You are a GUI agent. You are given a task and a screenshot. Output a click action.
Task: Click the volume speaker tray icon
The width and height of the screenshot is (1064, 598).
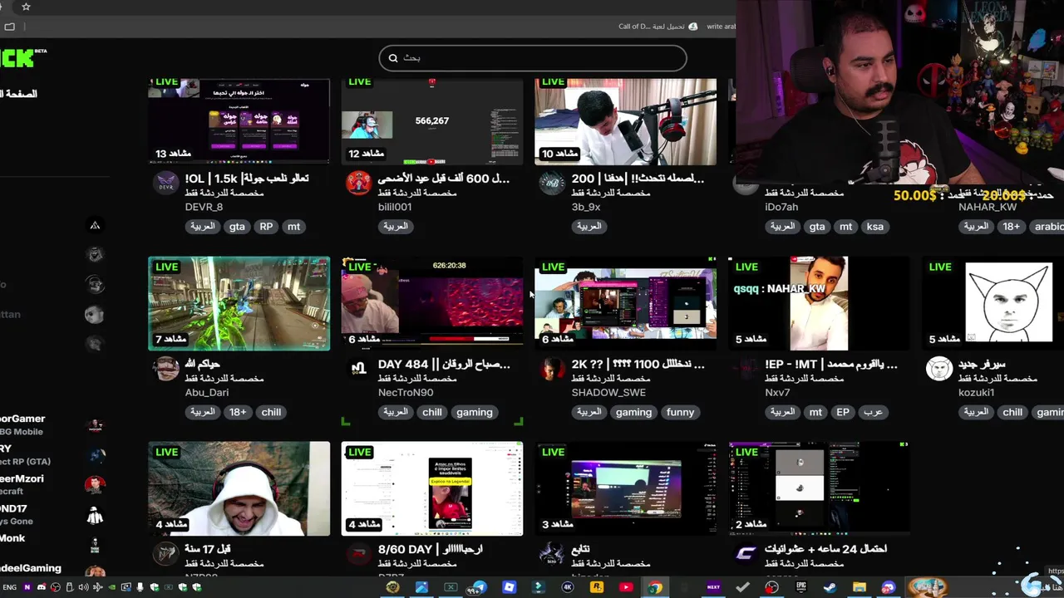click(83, 587)
